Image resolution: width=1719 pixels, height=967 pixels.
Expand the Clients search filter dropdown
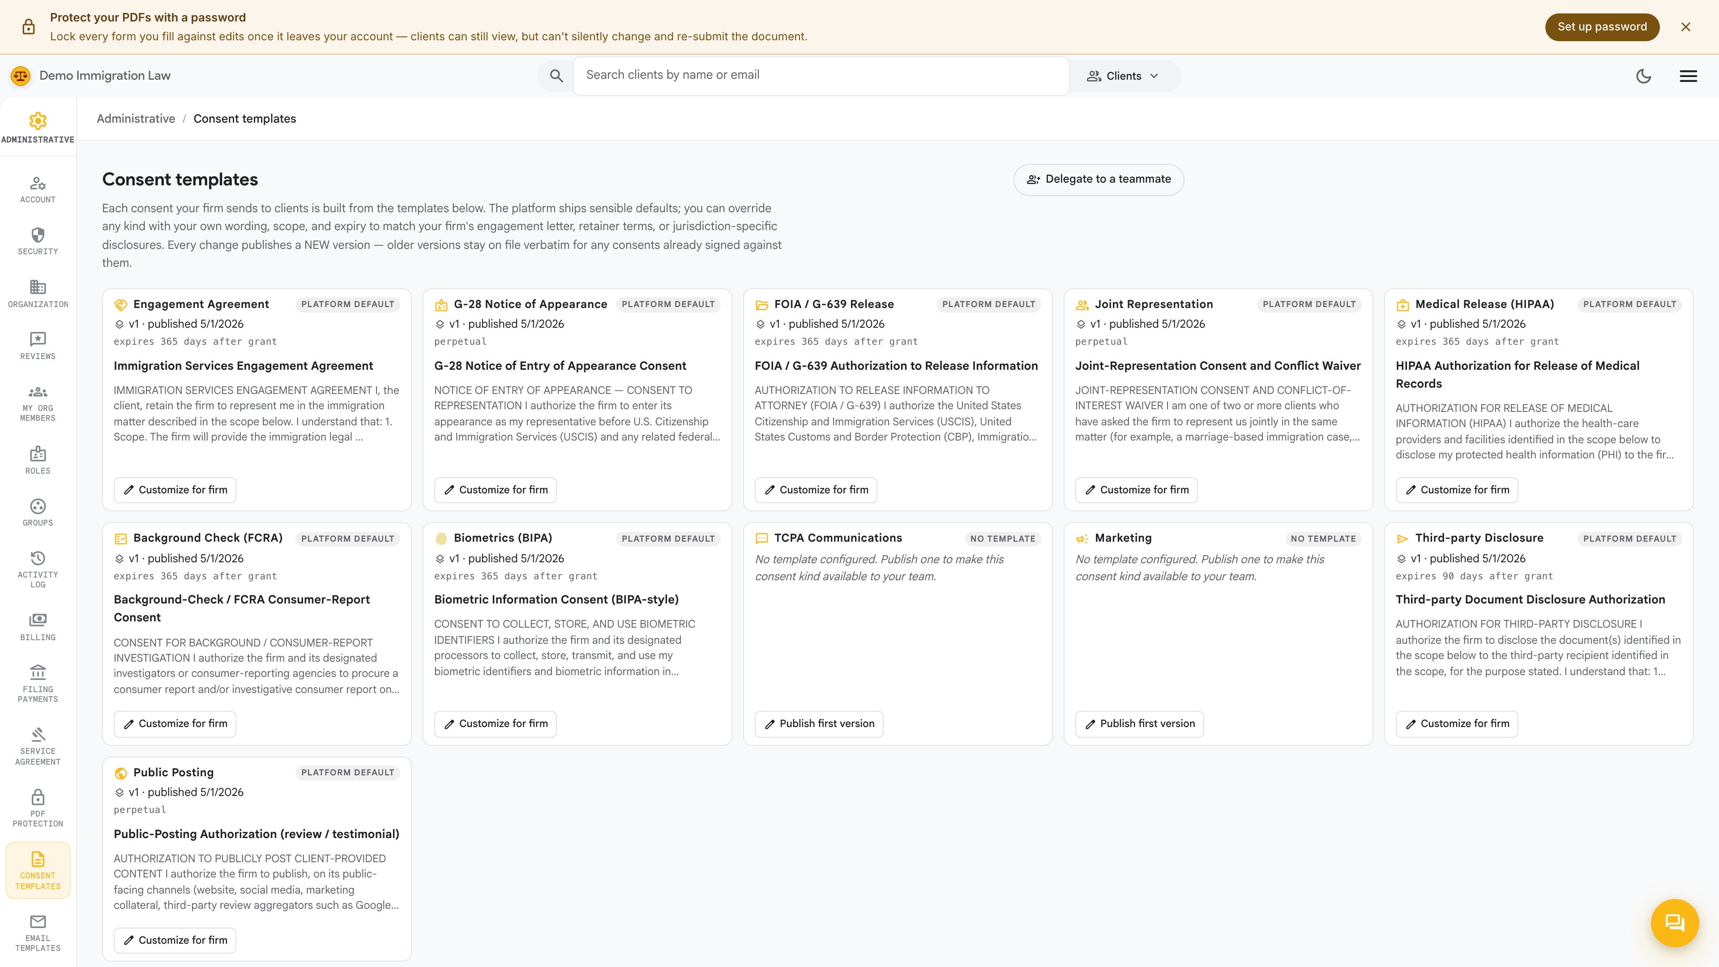click(x=1123, y=76)
